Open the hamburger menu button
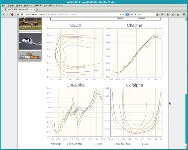The width and height of the screenshot is (188, 150). 184,14
